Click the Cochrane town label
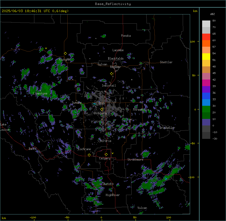The image size is (226, 221). tap(84, 149)
